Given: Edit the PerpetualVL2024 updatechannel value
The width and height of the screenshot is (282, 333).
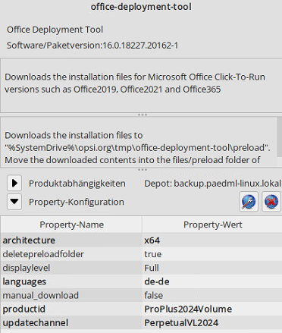Looking at the screenshot, I should point(212,322).
